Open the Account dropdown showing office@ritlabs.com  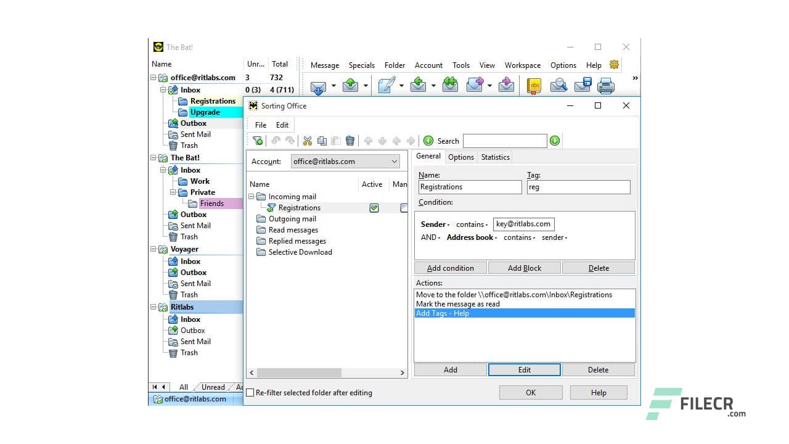click(x=393, y=161)
